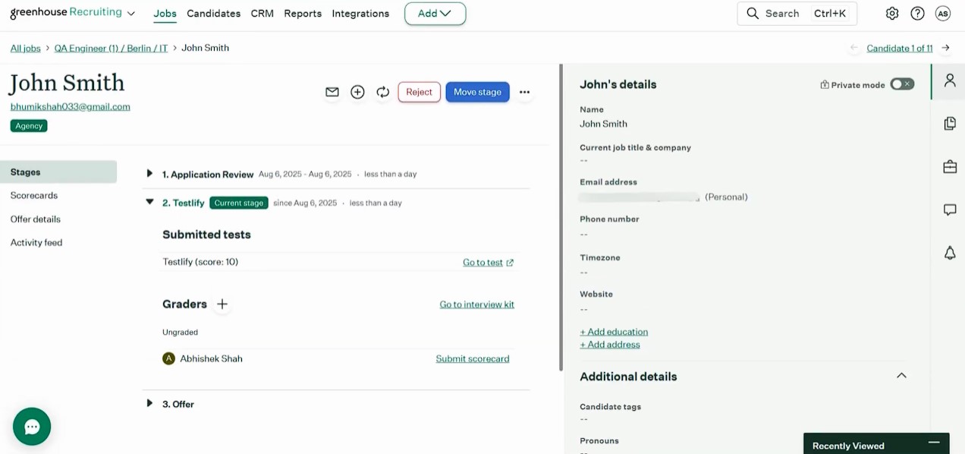Open the QA Engineer Berlin IT breadcrumb
Screen dimensions: 965x454
click(x=112, y=48)
